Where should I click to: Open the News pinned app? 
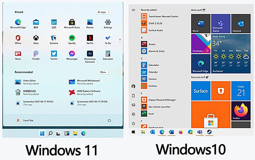pyautogui.click(x=18, y=55)
